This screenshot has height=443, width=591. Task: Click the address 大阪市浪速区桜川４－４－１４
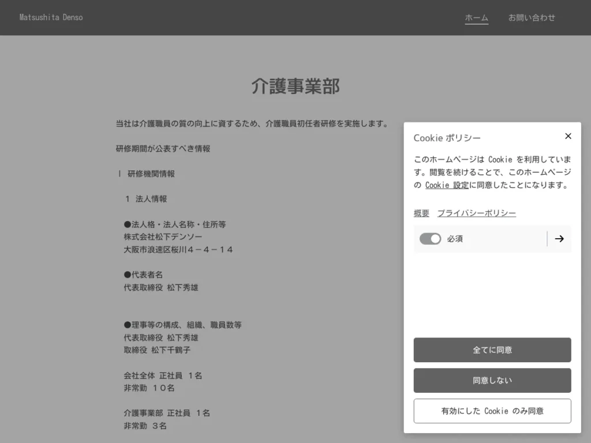[178, 250]
